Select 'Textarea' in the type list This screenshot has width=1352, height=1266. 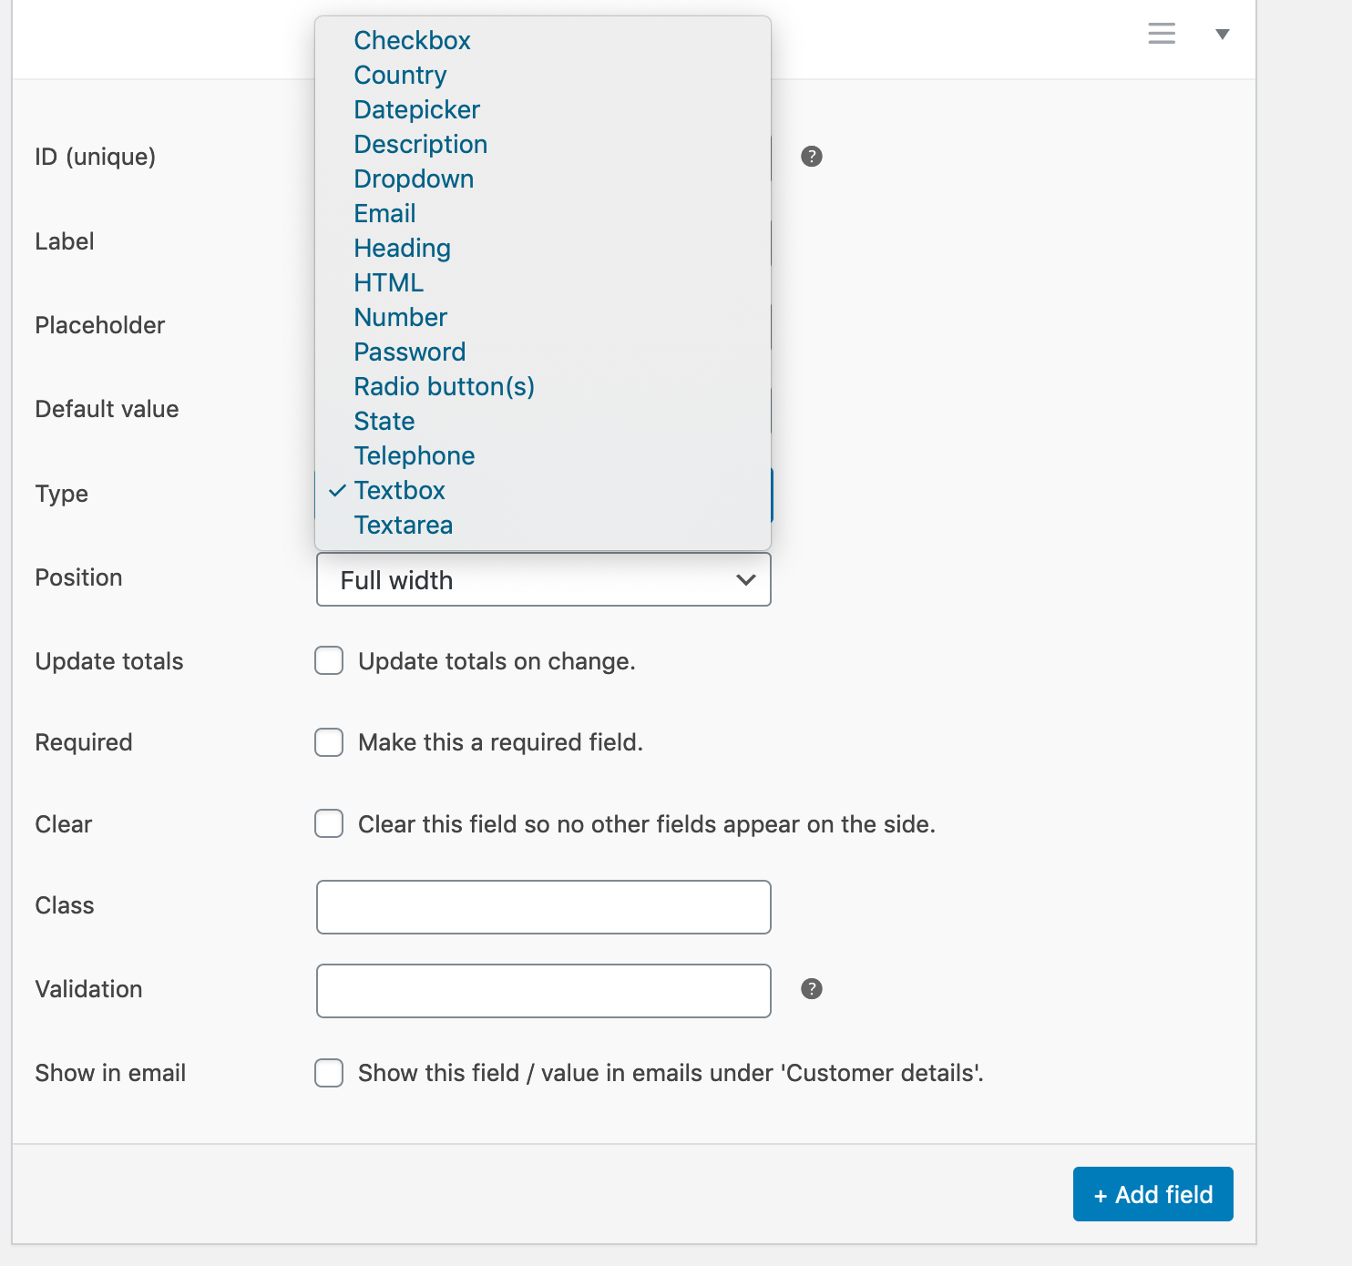click(403, 525)
